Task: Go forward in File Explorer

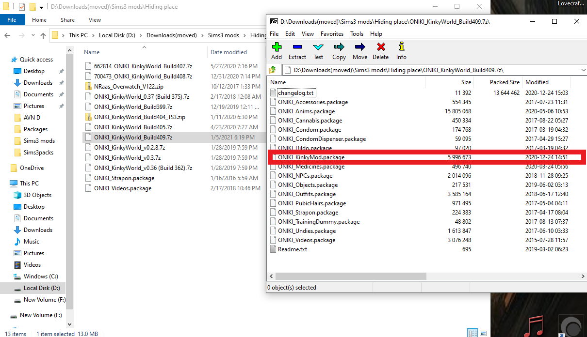Action: [21, 35]
